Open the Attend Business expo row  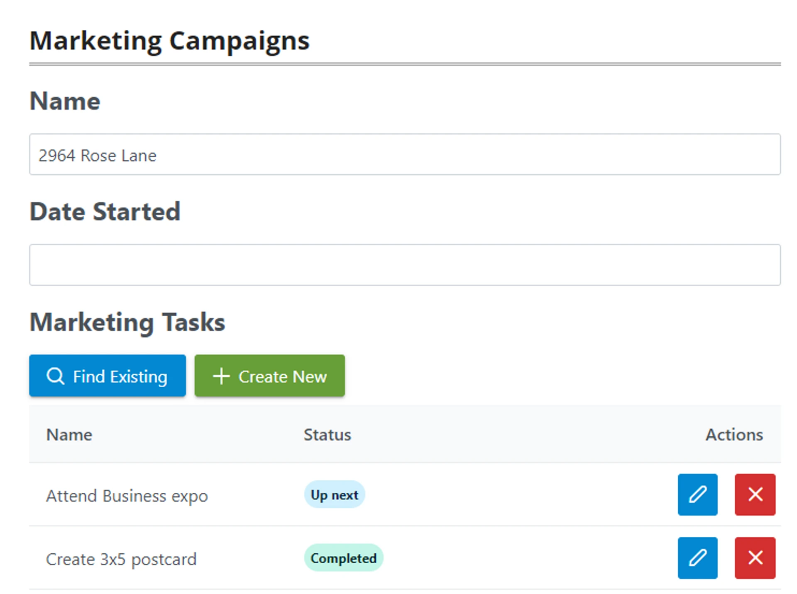tap(127, 496)
